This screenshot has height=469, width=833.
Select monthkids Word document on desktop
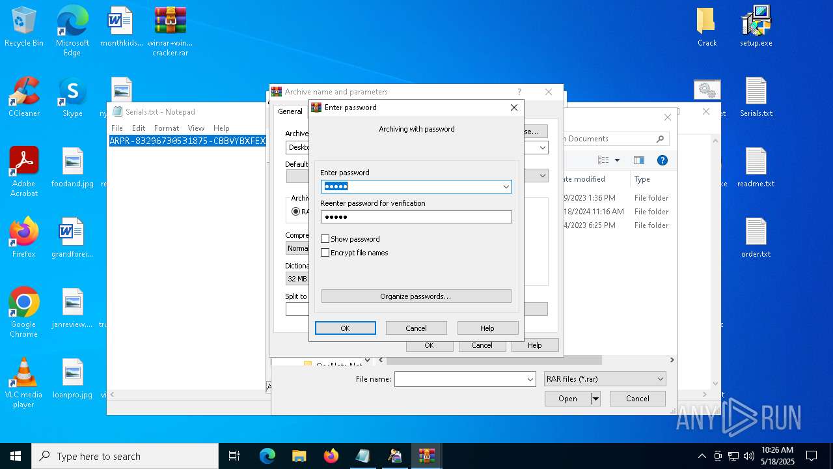pyautogui.click(x=121, y=27)
